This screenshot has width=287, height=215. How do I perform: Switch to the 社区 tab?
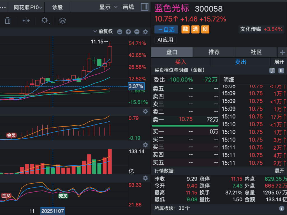256,52
